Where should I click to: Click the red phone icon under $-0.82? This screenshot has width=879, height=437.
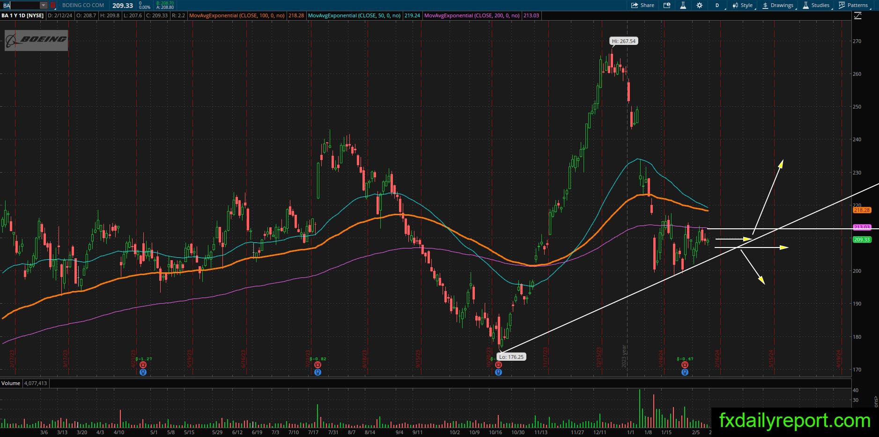coord(318,365)
